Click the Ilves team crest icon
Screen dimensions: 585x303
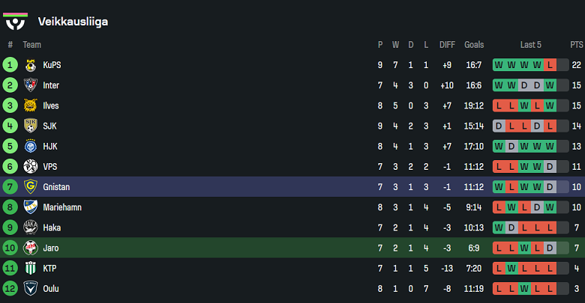[x=31, y=105]
